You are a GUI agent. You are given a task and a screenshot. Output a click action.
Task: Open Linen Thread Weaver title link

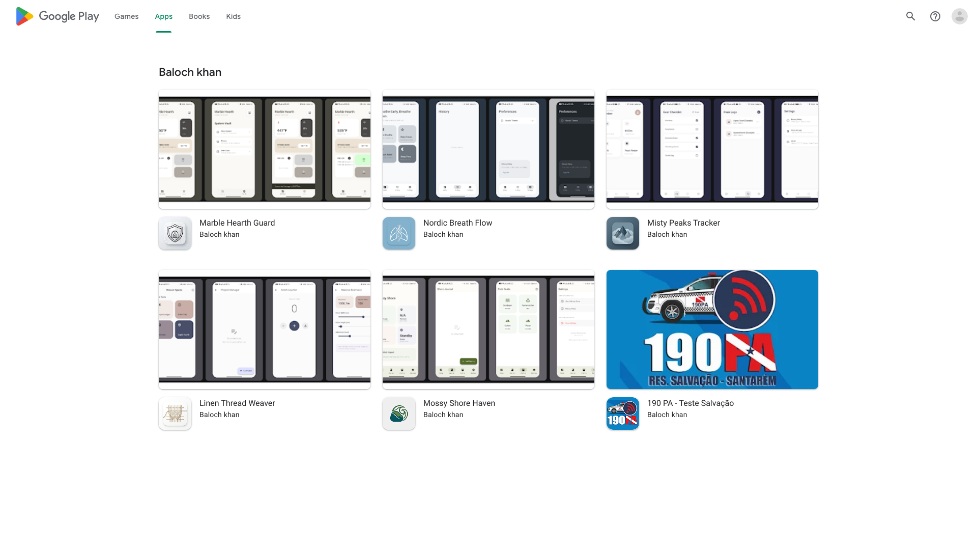237,403
